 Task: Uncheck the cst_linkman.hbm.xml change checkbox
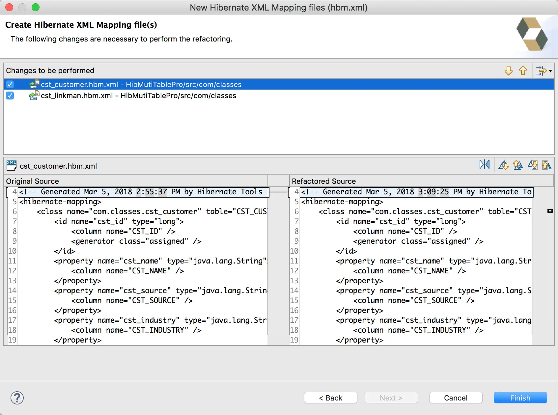coord(10,96)
